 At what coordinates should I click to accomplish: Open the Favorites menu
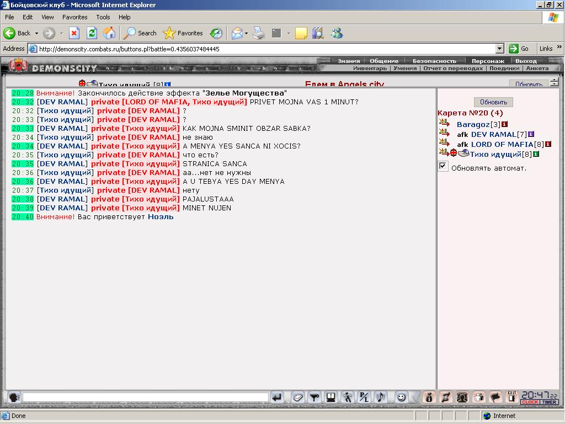[x=74, y=17]
